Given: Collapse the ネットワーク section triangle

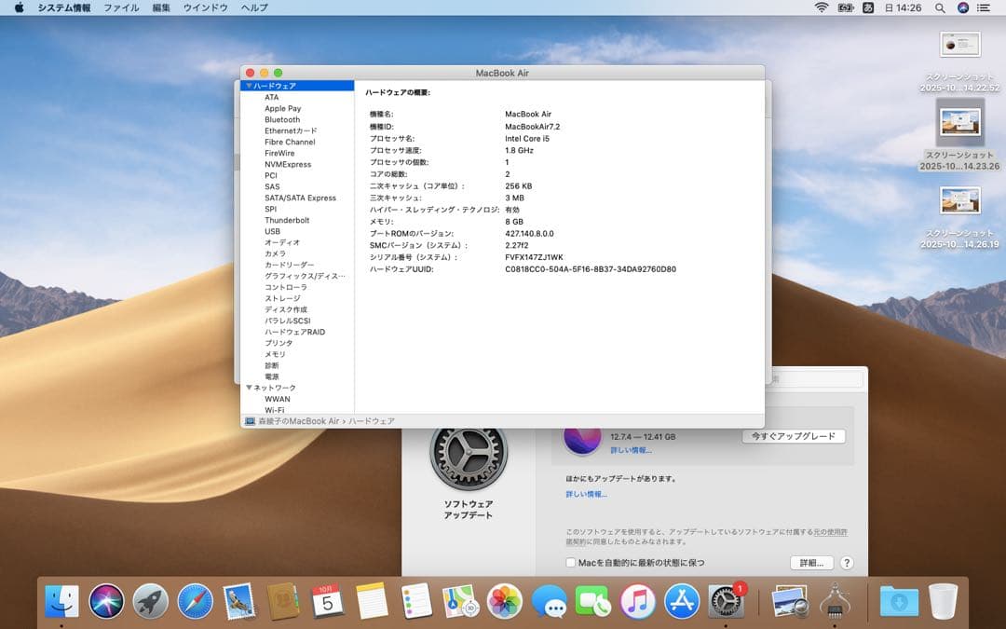Looking at the screenshot, I should point(248,387).
